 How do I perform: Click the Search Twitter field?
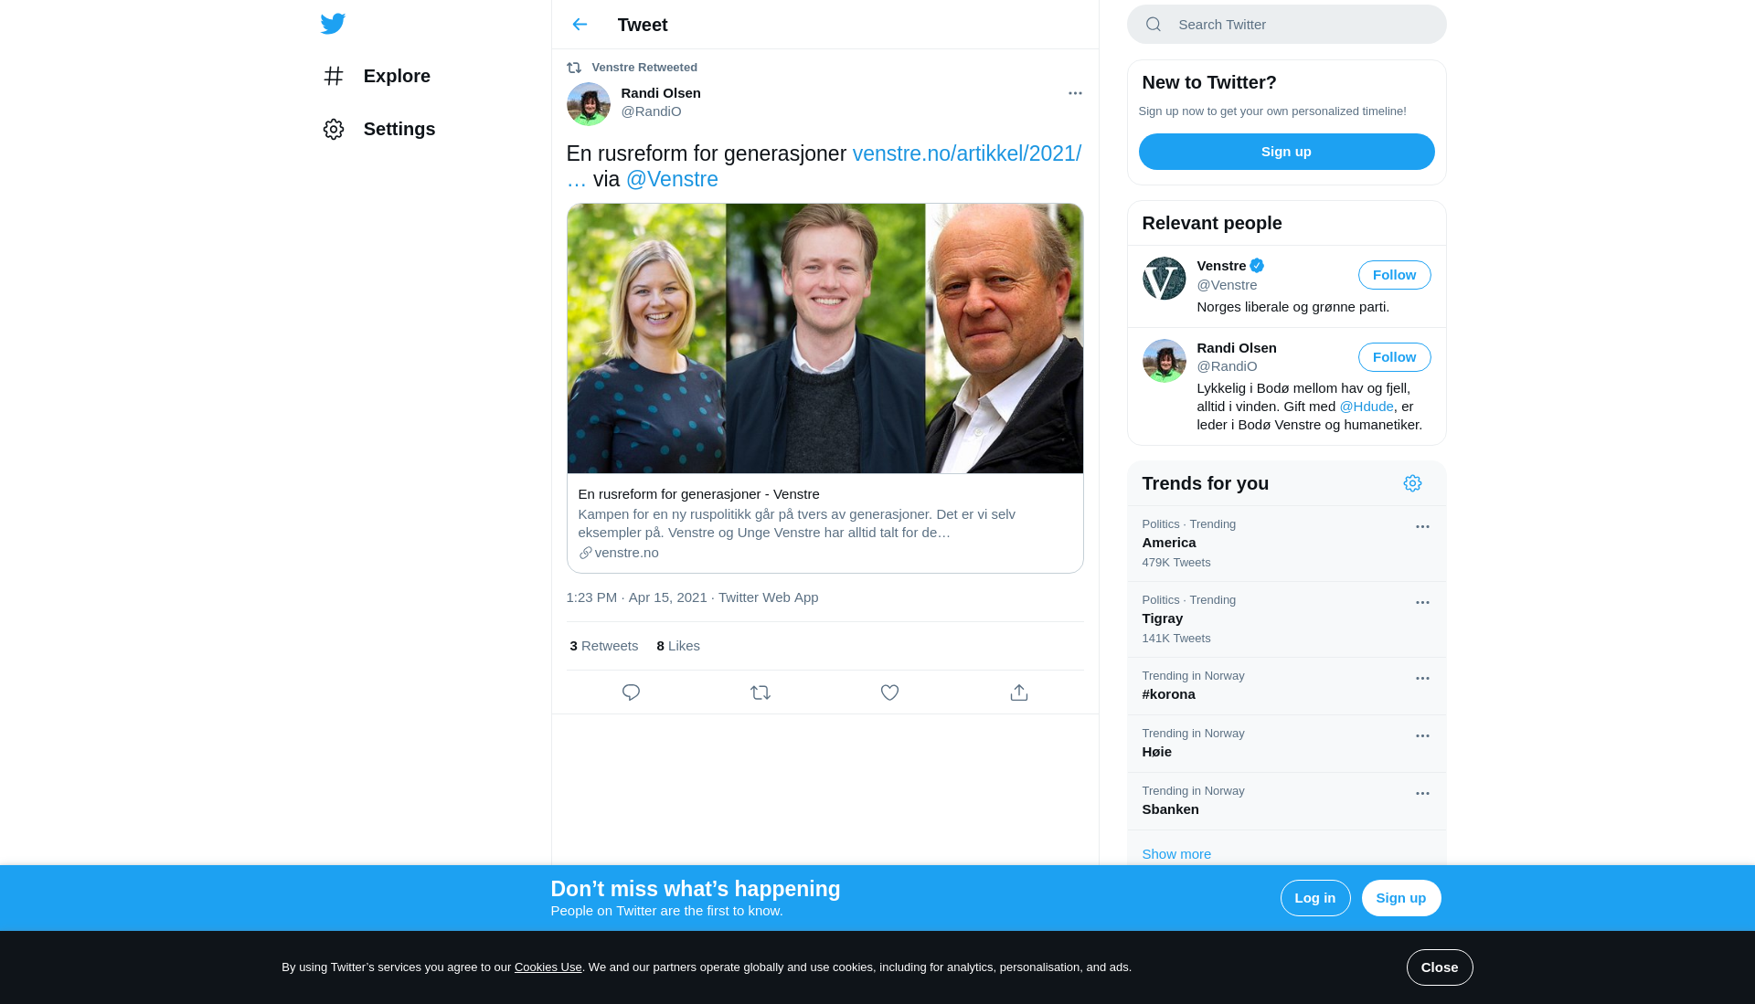1287,25
